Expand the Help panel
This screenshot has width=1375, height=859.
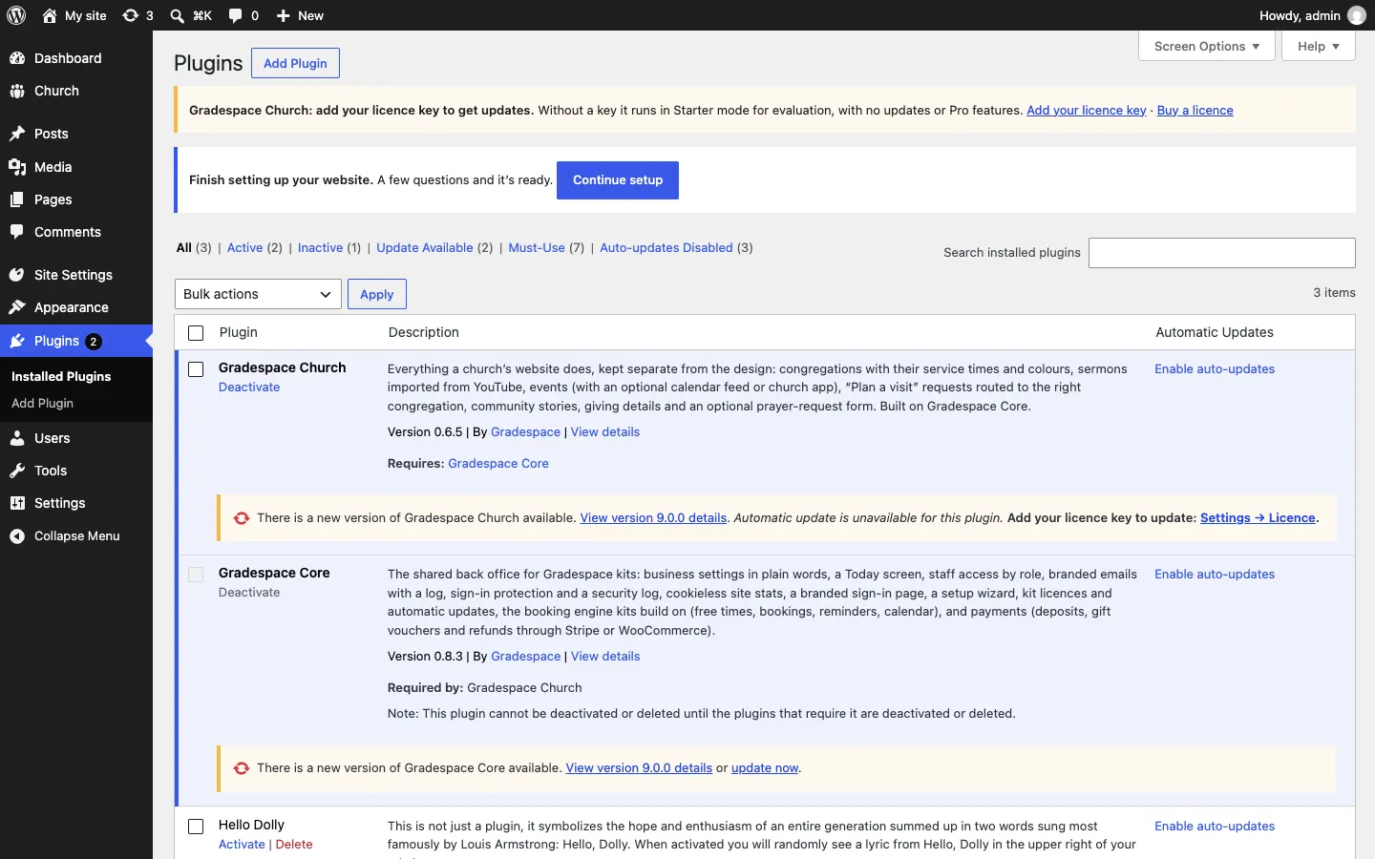pyautogui.click(x=1319, y=46)
